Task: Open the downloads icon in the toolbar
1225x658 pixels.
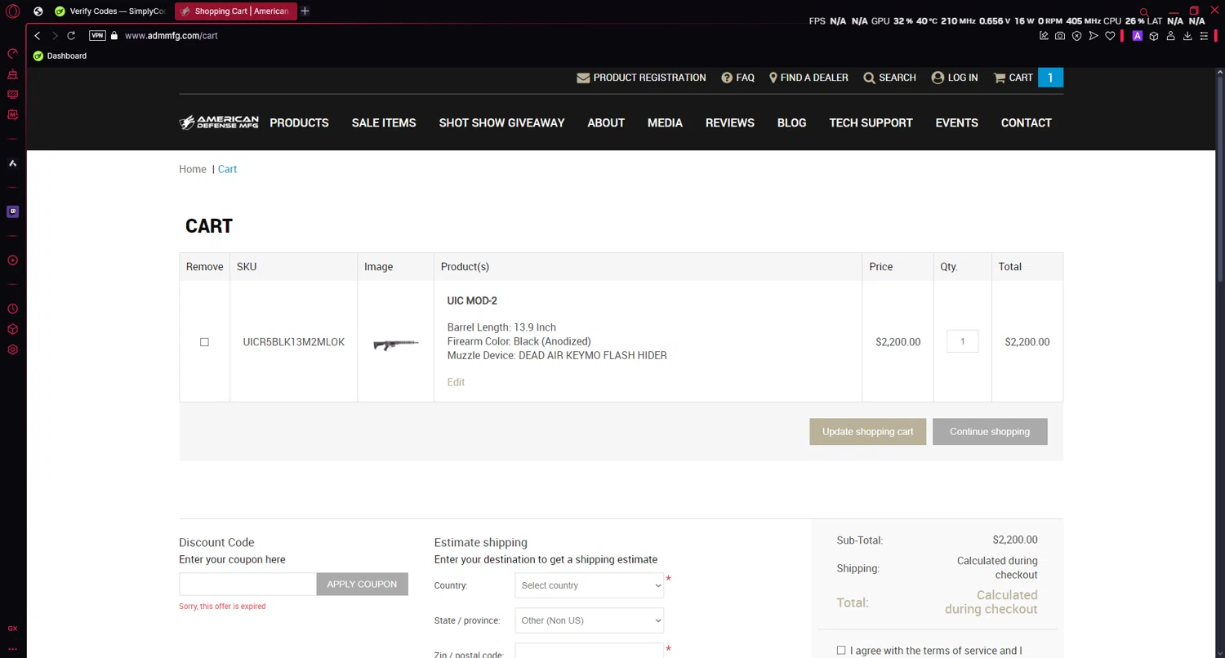Action: click(x=1187, y=36)
